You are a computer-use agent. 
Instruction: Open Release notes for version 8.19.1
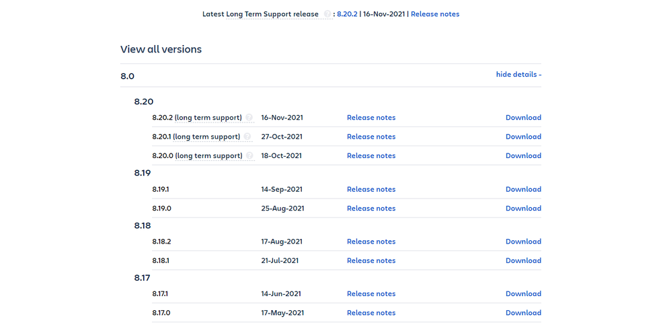pyautogui.click(x=371, y=189)
